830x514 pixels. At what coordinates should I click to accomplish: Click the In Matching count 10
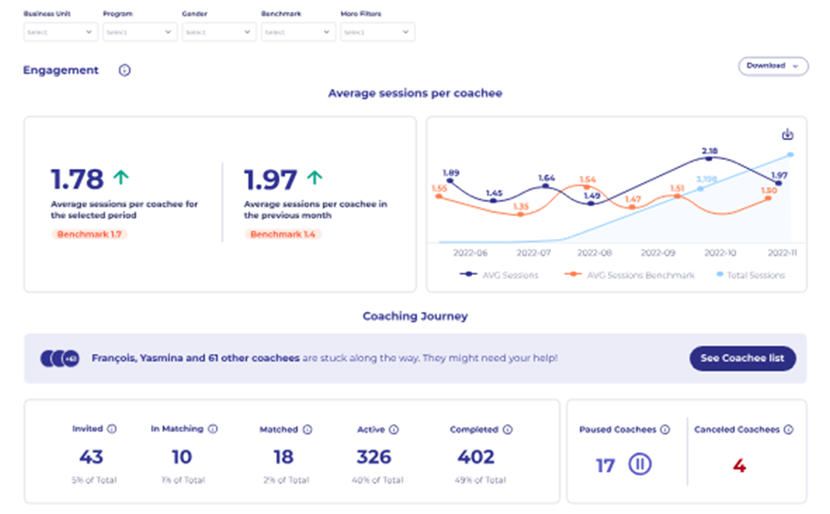click(182, 456)
